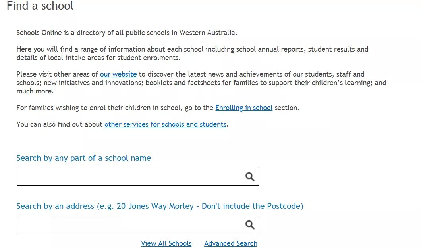Click the magnifier icon in address search
Image resolution: width=421 pixels, height=249 pixels.
click(x=250, y=225)
